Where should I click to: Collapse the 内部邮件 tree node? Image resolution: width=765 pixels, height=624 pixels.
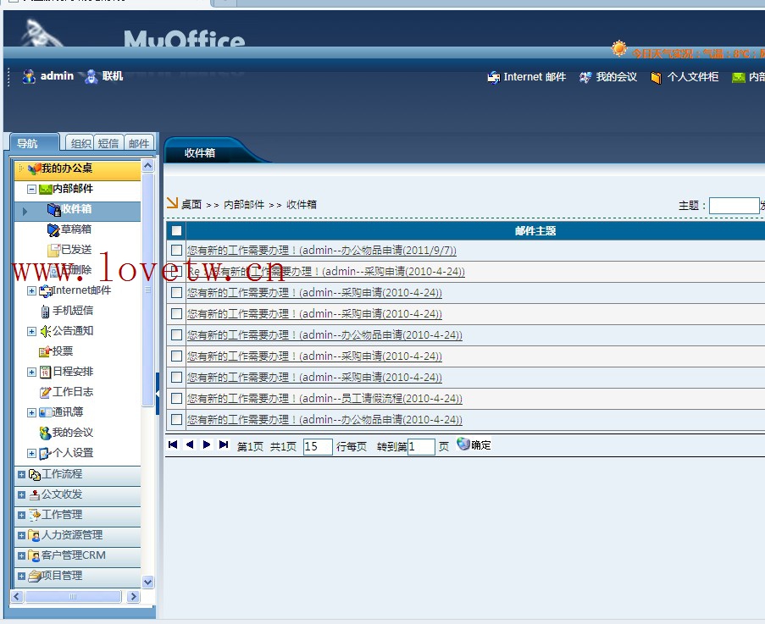(x=31, y=190)
